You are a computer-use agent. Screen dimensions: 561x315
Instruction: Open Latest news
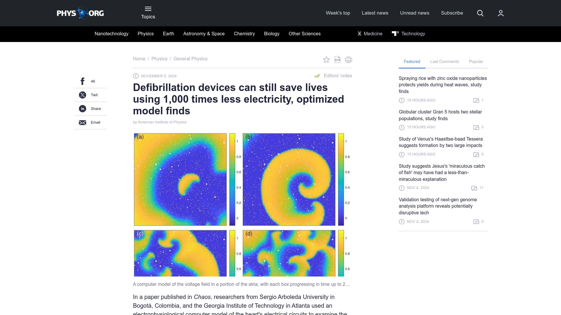coord(375,13)
